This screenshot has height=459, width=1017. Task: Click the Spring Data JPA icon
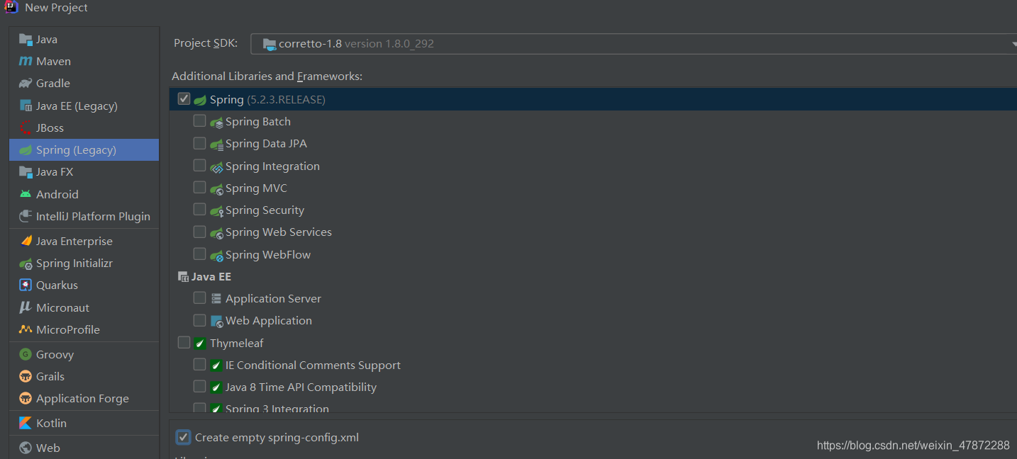coord(216,144)
